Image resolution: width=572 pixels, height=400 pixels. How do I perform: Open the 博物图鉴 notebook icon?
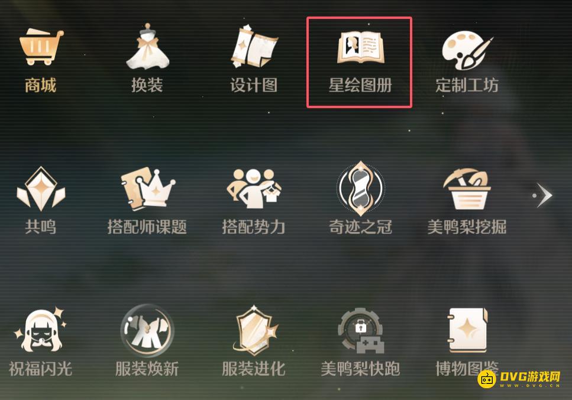pyautogui.click(x=467, y=330)
